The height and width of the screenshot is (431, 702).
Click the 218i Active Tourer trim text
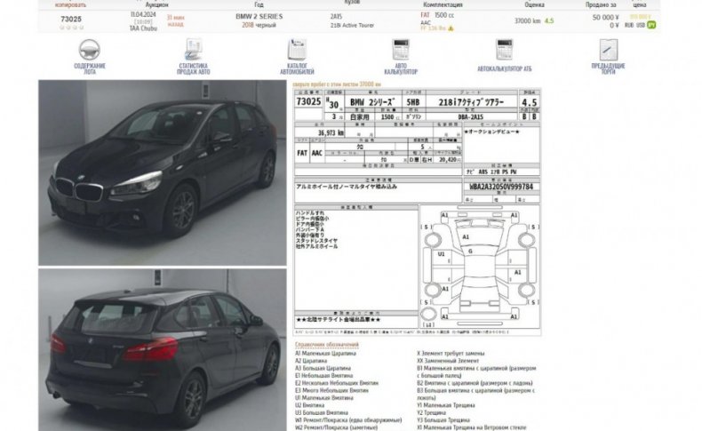(x=352, y=26)
